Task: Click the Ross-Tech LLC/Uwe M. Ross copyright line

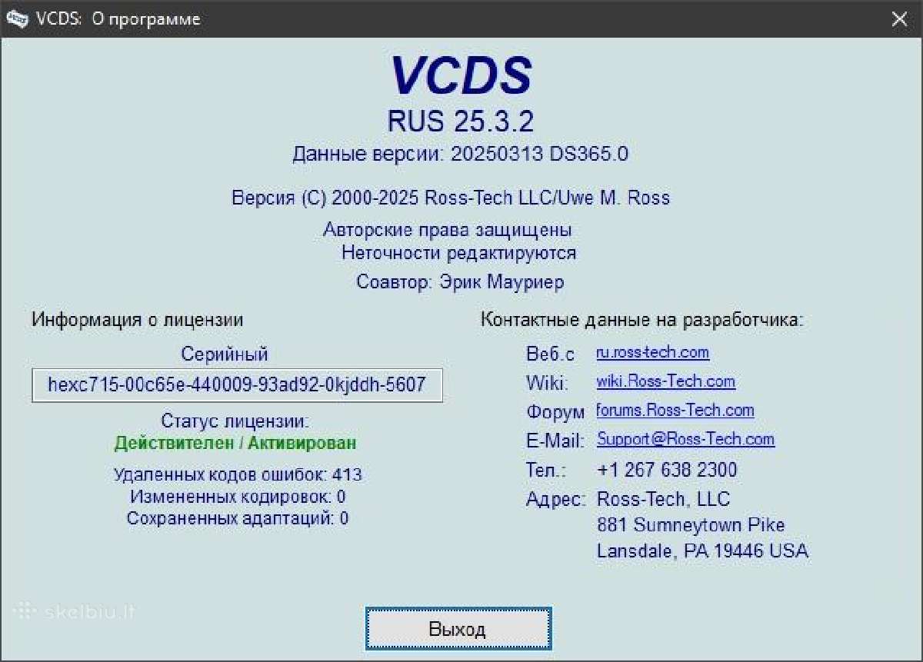Action: [451, 198]
